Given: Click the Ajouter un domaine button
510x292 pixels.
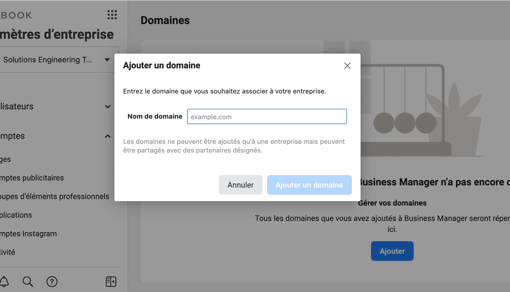Looking at the screenshot, I should [309, 185].
